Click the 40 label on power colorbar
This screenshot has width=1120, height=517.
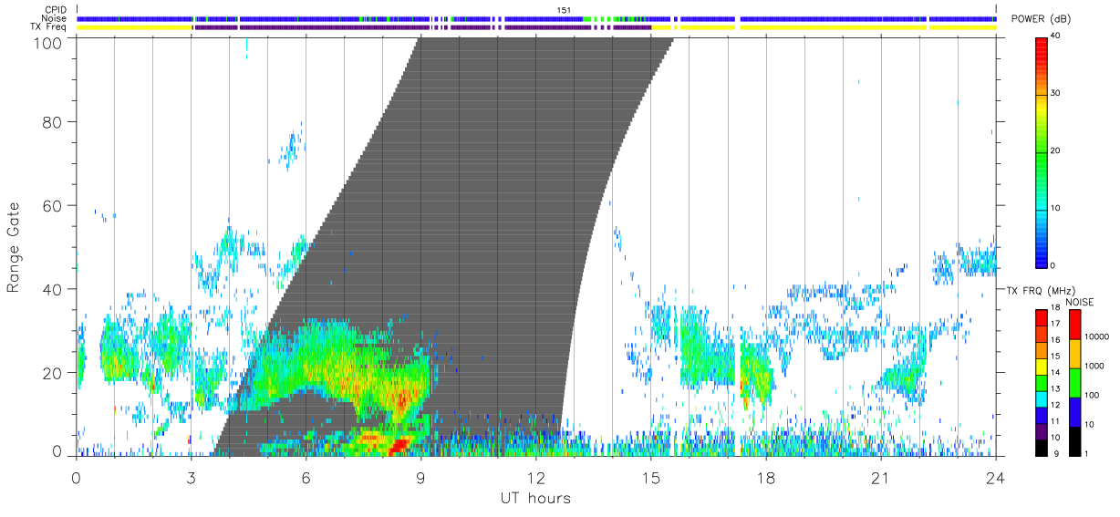pos(1056,36)
